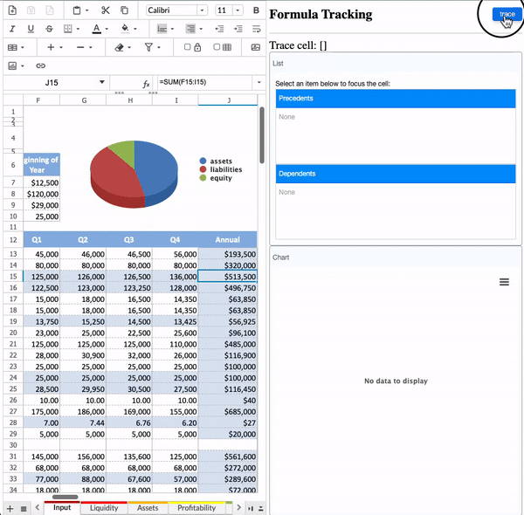The width and height of the screenshot is (524, 515).
Task: Create a new document with the new-file icon
Action: (12, 10)
